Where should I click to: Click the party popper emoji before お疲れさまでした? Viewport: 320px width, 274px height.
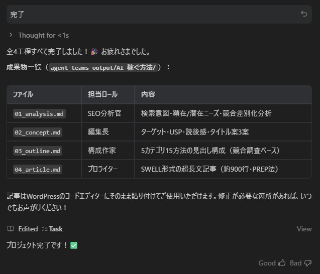94,52
